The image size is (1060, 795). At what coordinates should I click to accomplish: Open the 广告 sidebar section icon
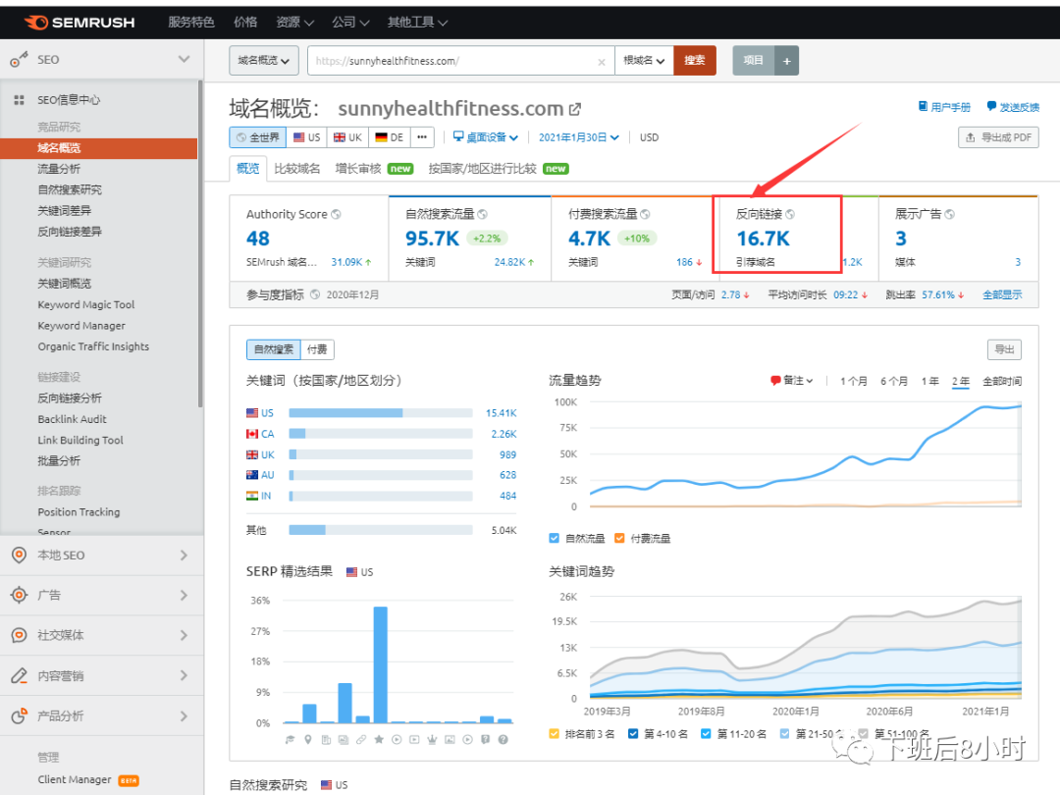pos(19,595)
